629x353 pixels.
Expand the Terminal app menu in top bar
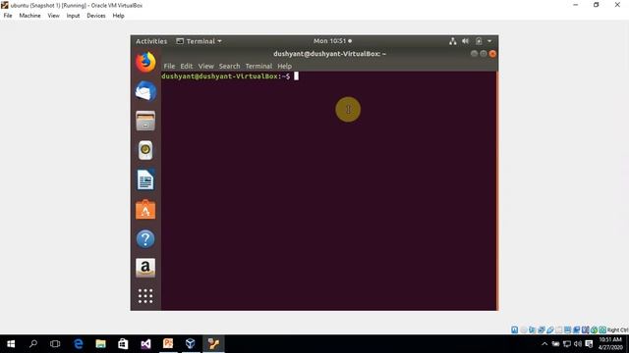point(199,41)
